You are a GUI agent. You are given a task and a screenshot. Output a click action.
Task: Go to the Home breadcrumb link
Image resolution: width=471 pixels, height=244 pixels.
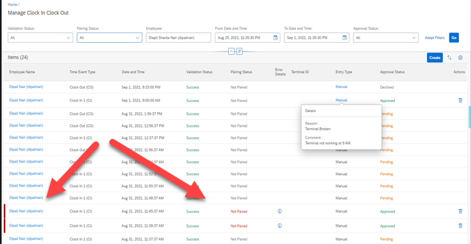12,4
